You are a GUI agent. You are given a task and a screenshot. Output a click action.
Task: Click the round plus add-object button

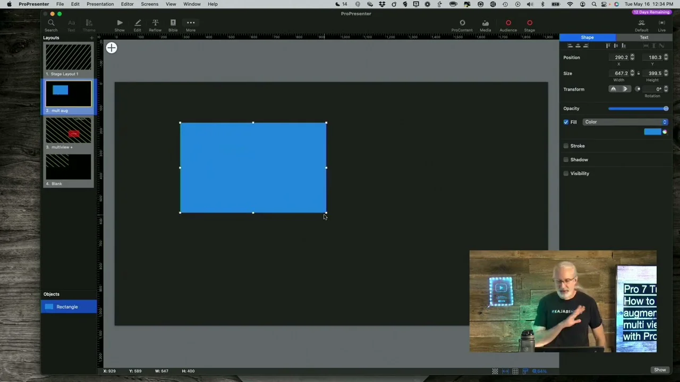point(111,48)
